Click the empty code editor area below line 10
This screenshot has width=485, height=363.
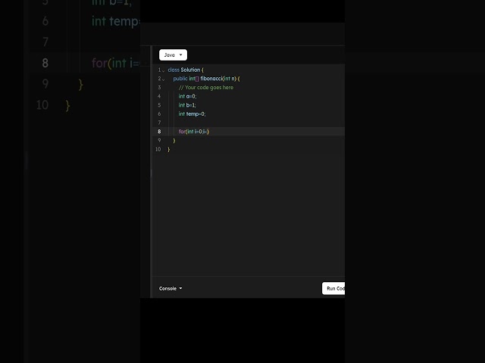pos(249,213)
